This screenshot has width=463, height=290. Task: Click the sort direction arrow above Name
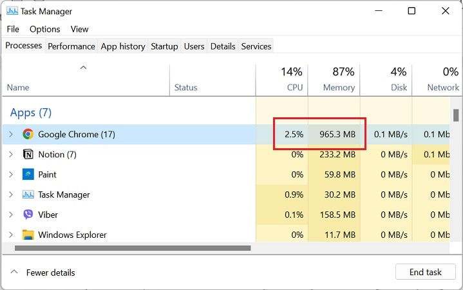pos(84,68)
